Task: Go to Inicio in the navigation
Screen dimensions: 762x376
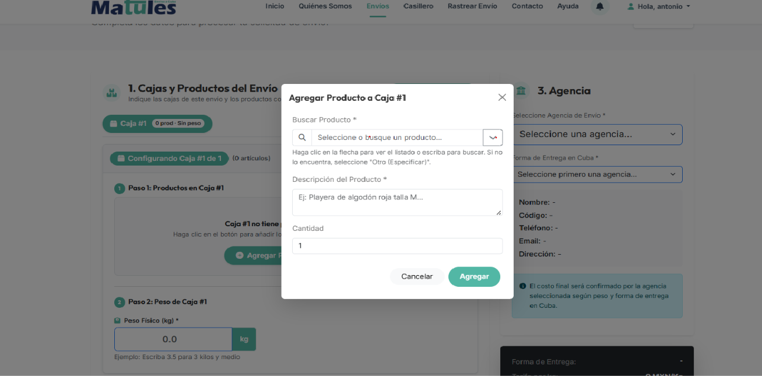Action: point(275,6)
